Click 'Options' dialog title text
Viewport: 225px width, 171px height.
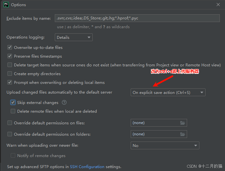click(x=18, y=5)
